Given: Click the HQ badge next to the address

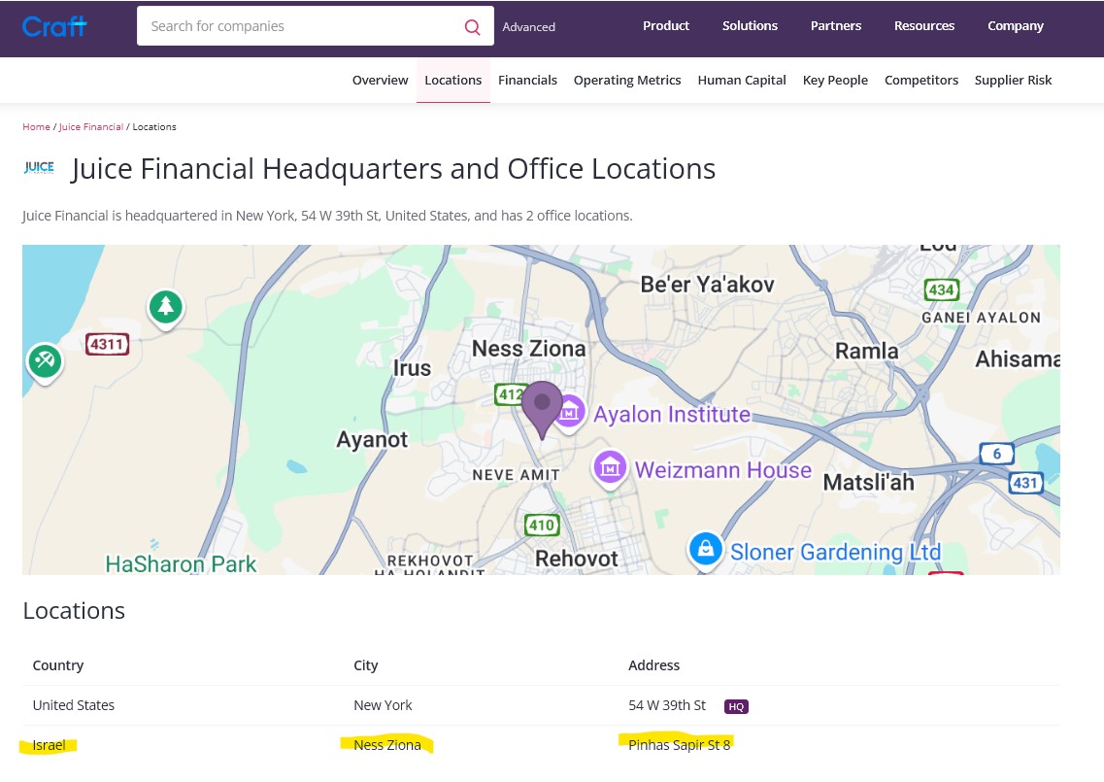Looking at the screenshot, I should pyautogui.click(x=736, y=706).
